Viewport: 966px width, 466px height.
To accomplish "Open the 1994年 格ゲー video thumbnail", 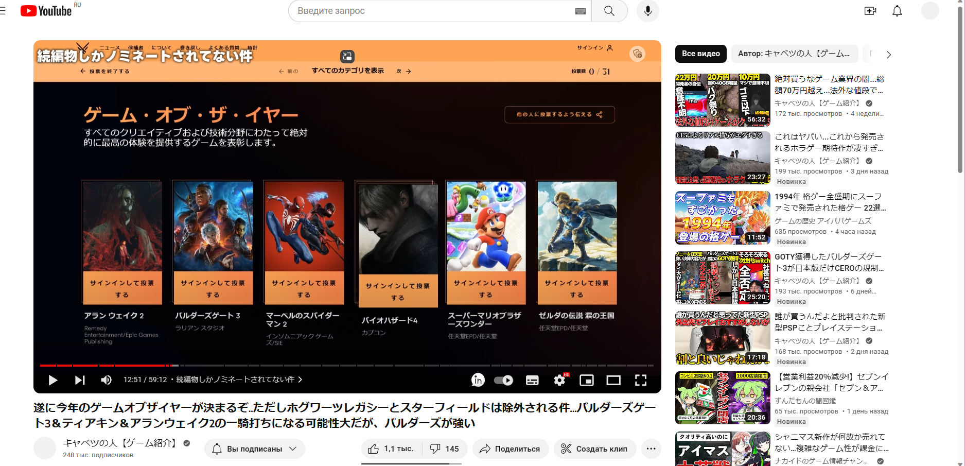I will click(723, 218).
